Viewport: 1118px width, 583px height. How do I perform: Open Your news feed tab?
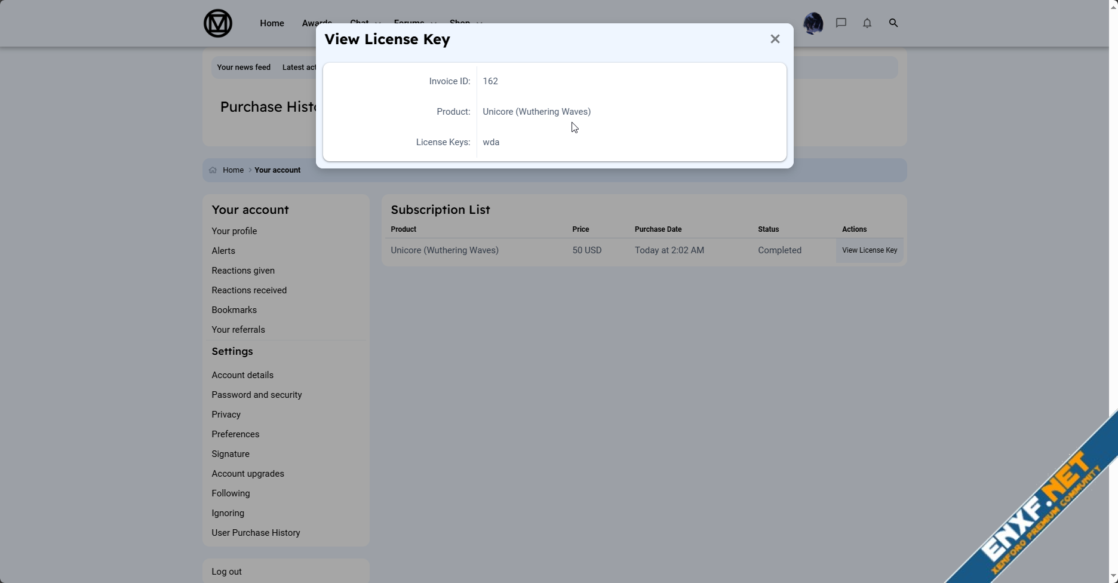point(244,67)
